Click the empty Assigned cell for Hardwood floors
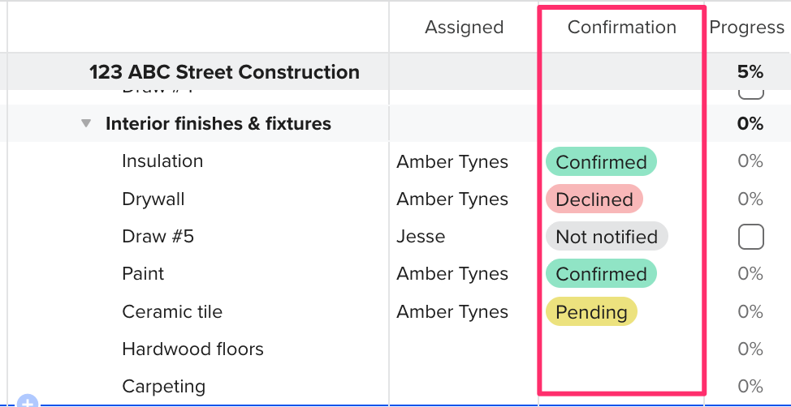The width and height of the screenshot is (791, 407). coord(463,349)
